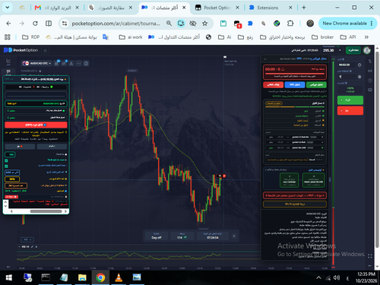Viewport: 380px width, 285px height.
Task: Click the red (OFF) toggle button in bot panel
Action: 36,125
